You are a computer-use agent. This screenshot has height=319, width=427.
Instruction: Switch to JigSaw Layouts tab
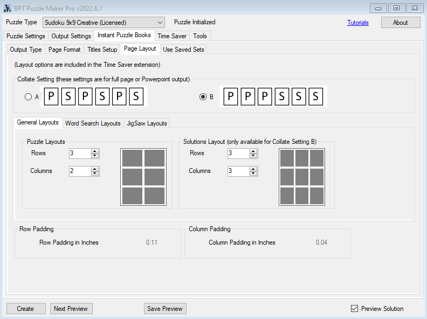[x=147, y=123]
